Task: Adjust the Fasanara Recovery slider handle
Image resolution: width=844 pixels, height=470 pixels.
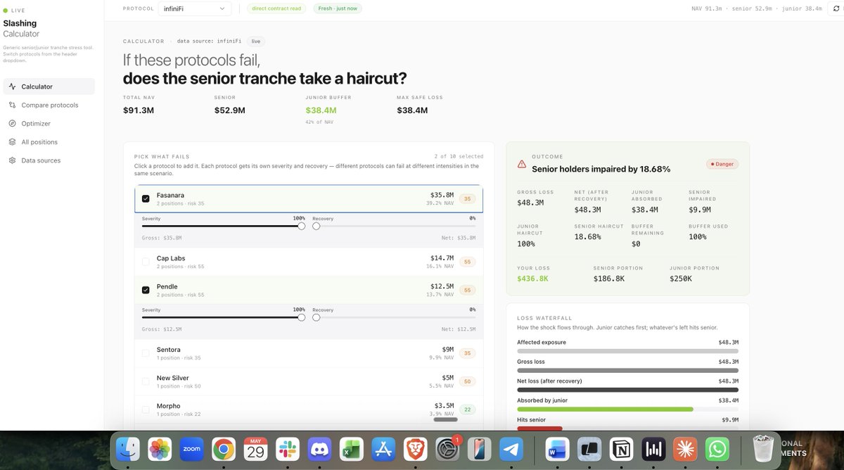Action: pos(316,226)
